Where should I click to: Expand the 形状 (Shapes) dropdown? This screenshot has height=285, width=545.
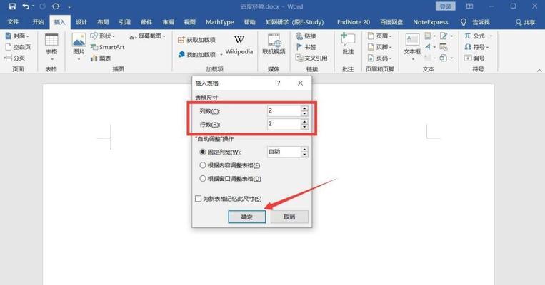click(107, 36)
